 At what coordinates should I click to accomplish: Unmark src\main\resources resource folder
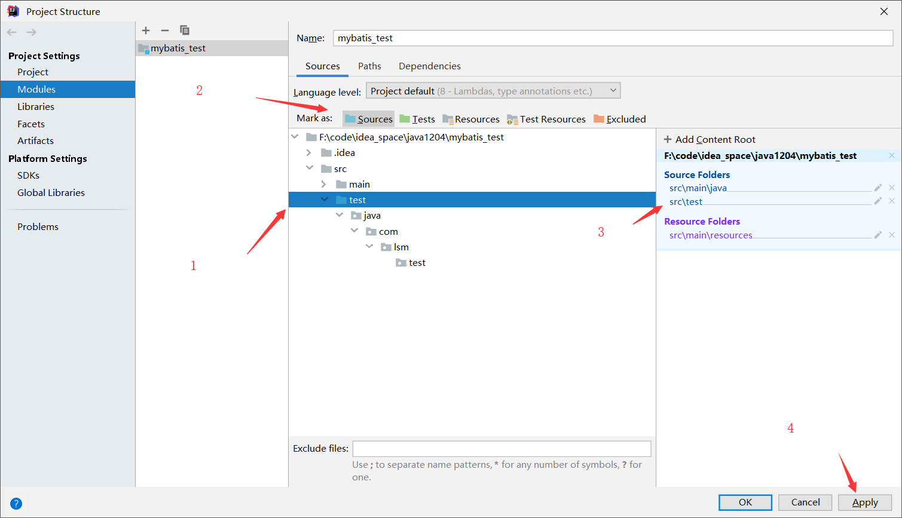(x=892, y=235)
